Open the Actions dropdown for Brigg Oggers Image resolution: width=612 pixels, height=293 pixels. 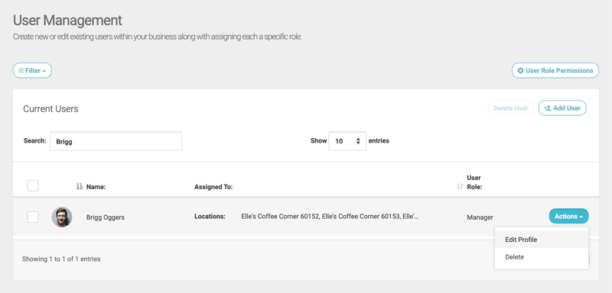coord(568,217)
